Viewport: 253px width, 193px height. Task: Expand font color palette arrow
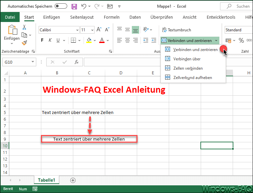(108, 40)
